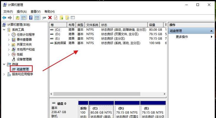Click the drive connect icon before the red X
The image size is (216, 118).
44,18
